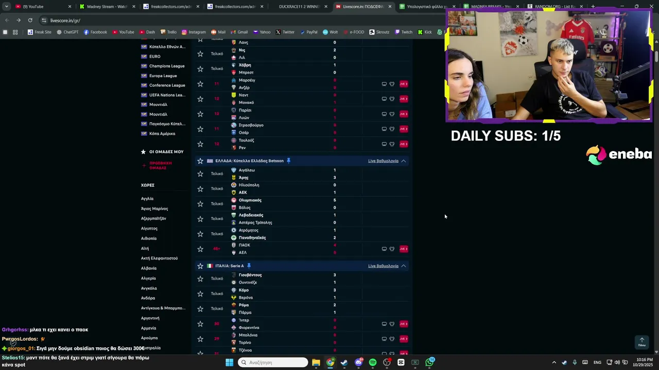The height and width of the screenshot is (370, 659).
Task: Open Windows Start button
Action: click(x=229, y=362)
